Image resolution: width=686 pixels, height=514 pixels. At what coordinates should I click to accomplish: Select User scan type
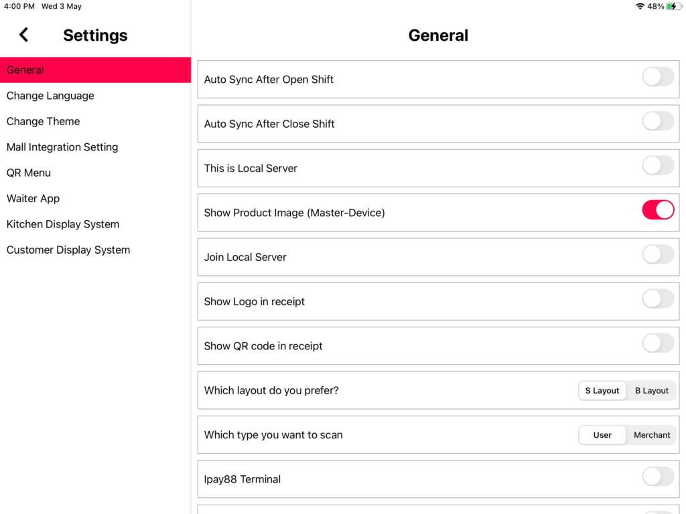pyautogui.click(x=602, y=435)
